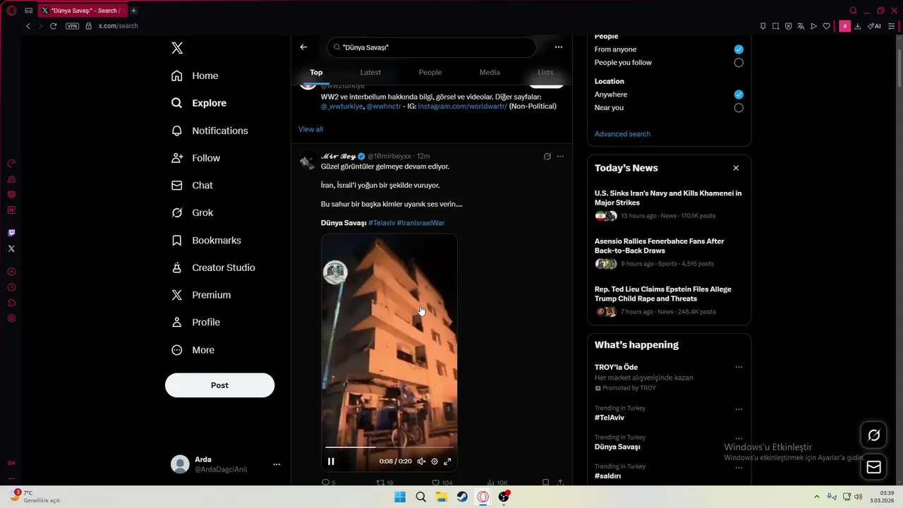
Task: Open Opera snapshot capture tool
Action: click(775, 26)
